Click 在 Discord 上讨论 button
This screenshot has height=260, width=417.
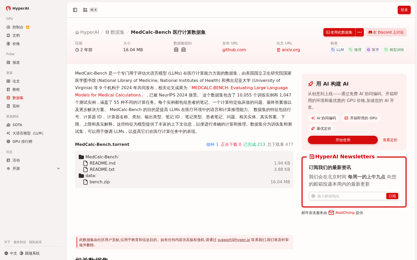(386, 32)
